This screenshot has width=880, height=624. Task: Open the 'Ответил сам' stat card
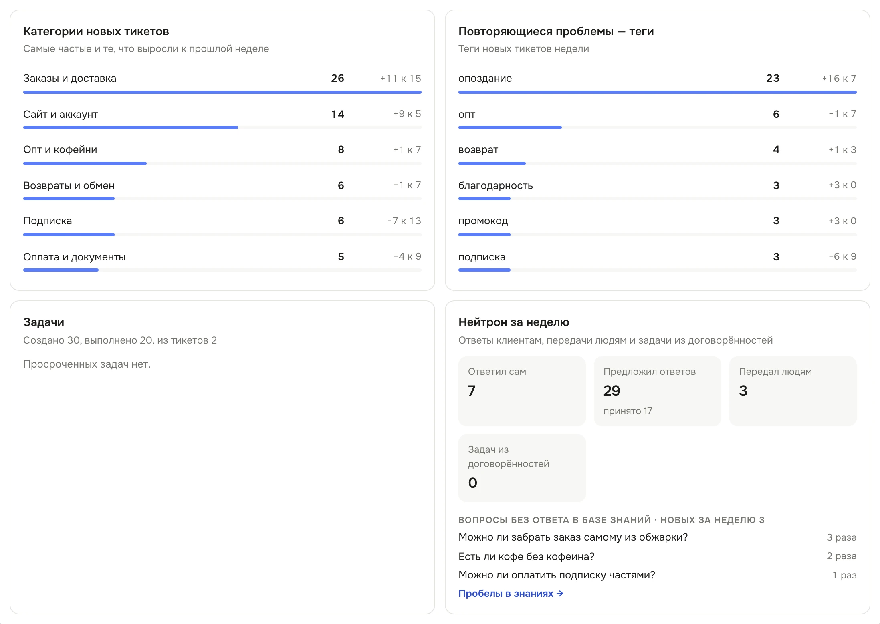tap(522, 391)
